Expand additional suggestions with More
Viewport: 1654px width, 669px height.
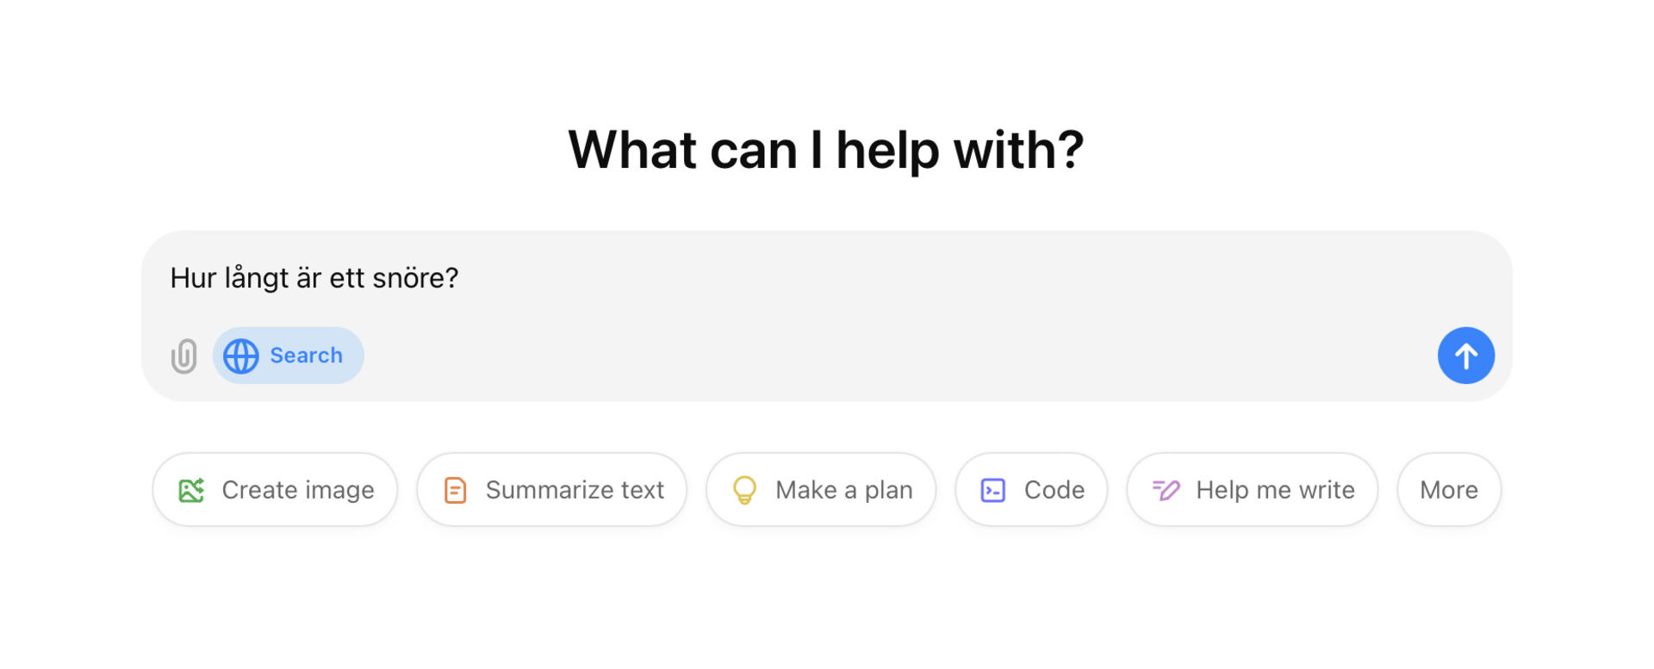click(x=1448, y=489)
